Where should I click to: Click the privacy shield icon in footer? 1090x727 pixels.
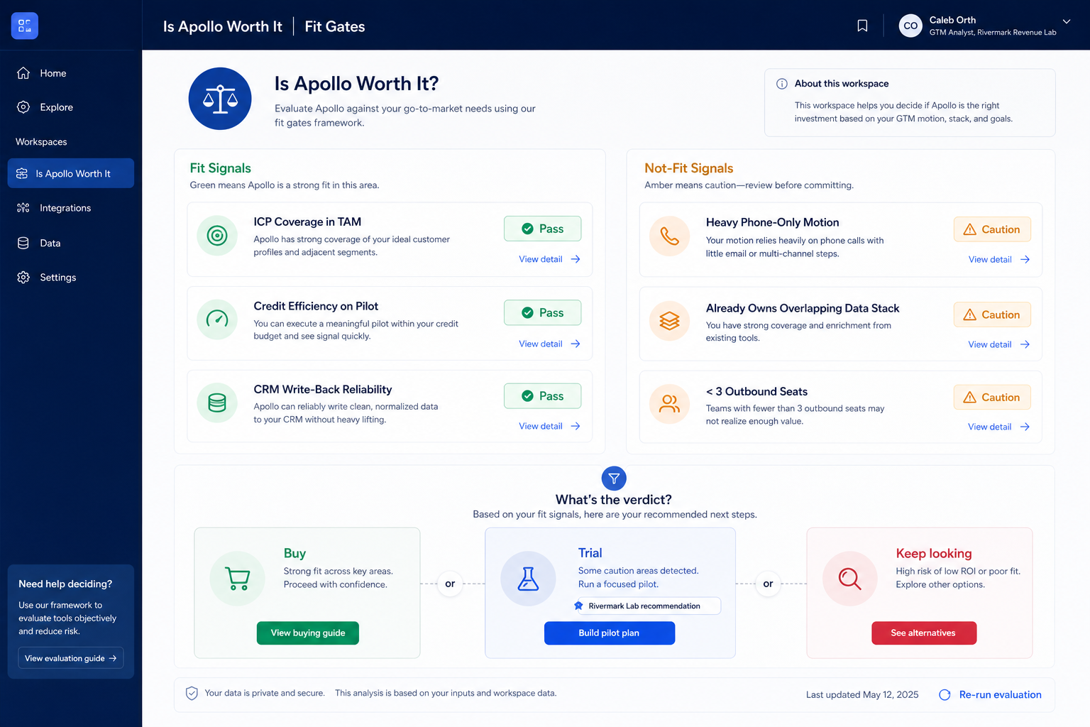(x=192, y=694)
